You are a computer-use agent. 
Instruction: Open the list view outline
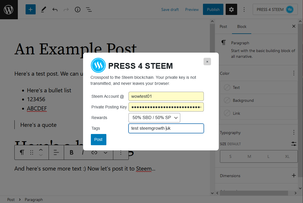click(89, 9)
